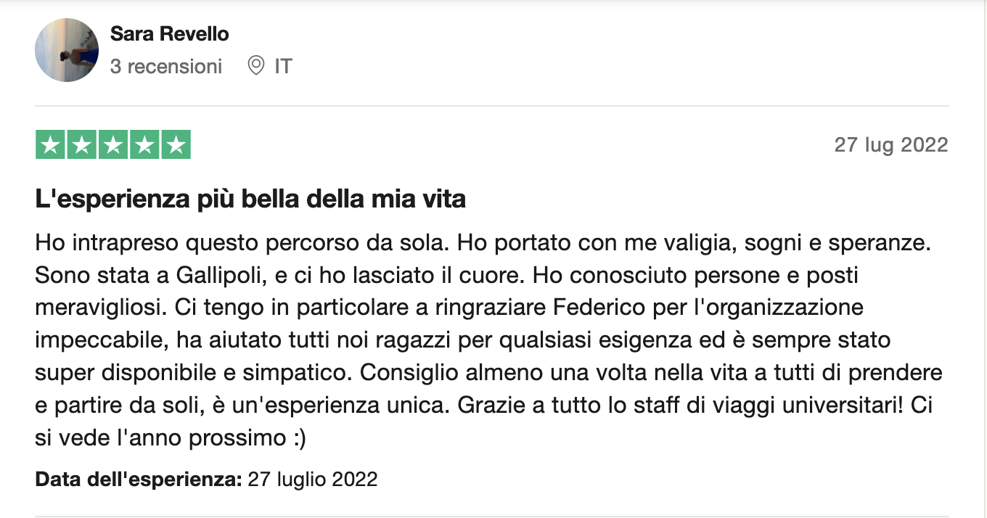Click the second green rating star
Image resolution: width=987 pixels, height=518 pixels.
[81, 145]
